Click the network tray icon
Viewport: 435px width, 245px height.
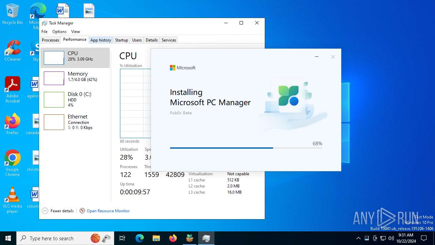383,238
